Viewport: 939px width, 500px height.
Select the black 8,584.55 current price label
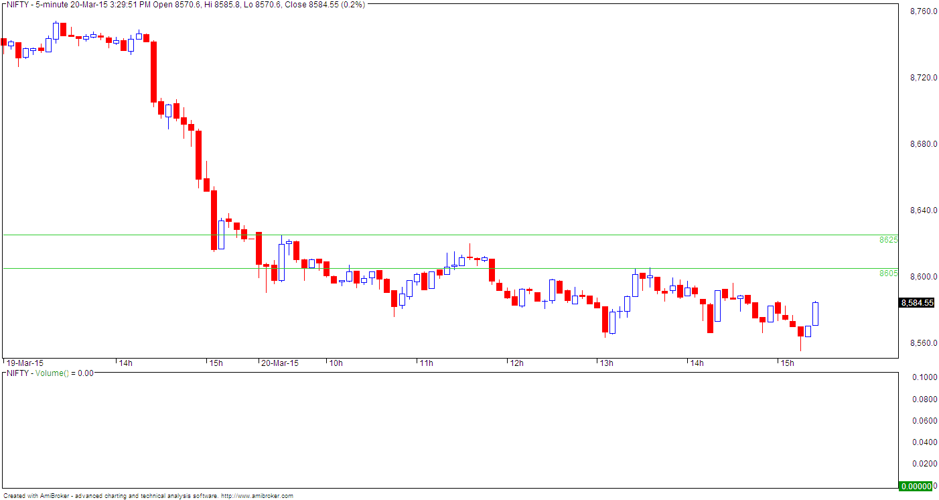(x=917, y=303)
